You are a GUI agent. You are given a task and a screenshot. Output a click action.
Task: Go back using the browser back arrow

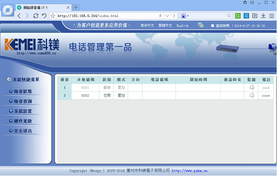[x=19, y=16]
